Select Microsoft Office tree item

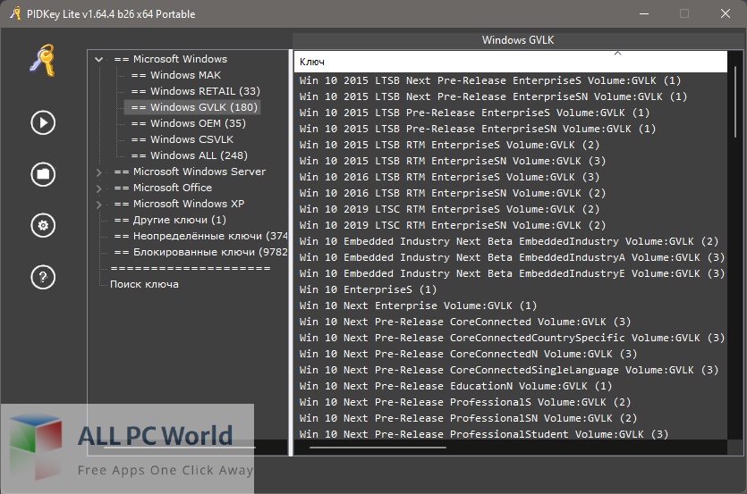163,188
